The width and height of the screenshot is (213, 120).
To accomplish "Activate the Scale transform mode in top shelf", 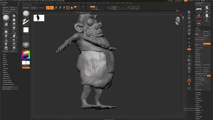I will 60,8.
